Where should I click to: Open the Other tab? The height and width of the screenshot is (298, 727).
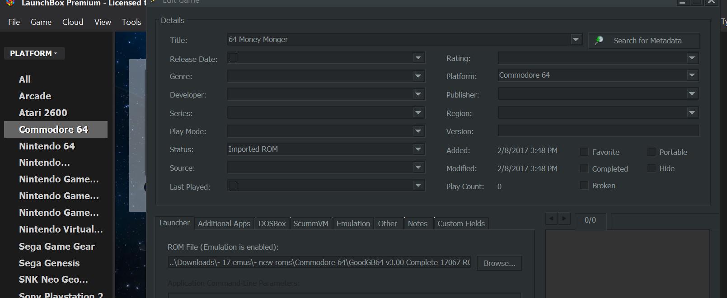tap(388, 223)
